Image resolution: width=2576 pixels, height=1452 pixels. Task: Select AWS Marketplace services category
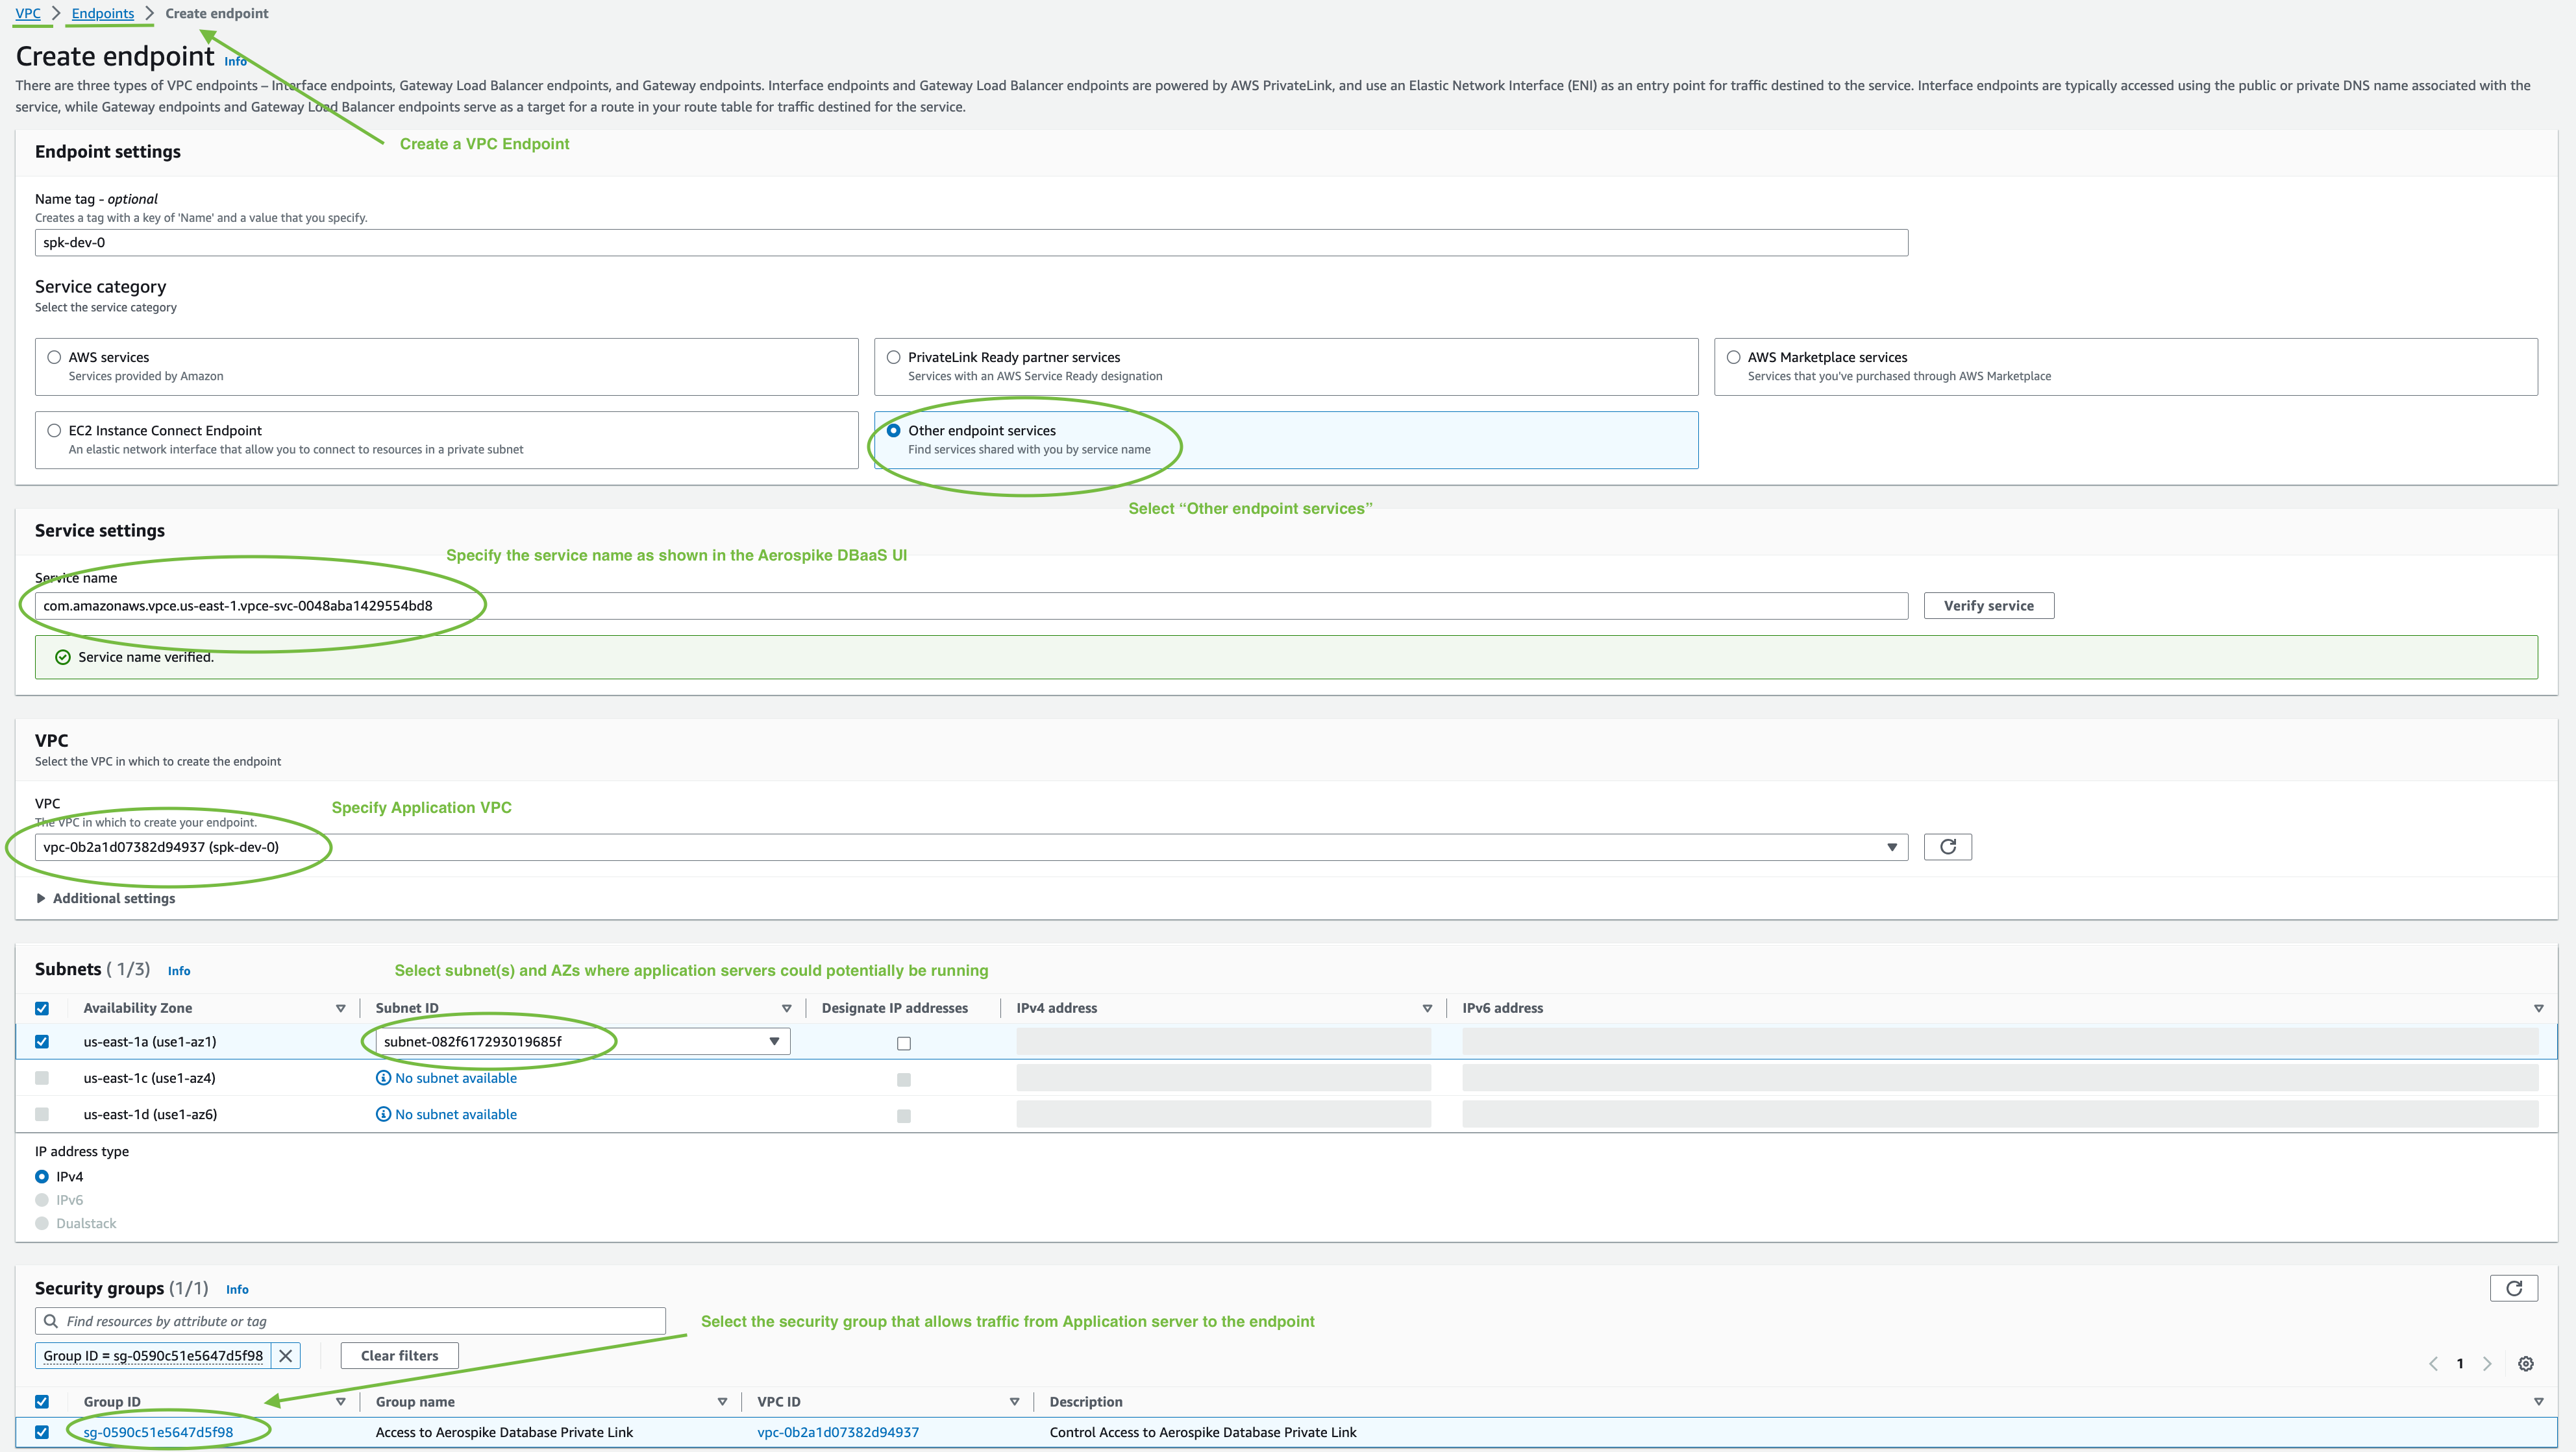tap(1734, 357)
